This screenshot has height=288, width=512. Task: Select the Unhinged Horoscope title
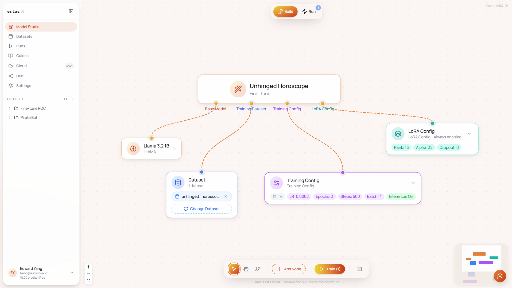279,86
